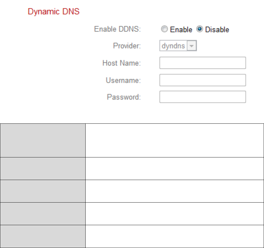Click the 'Enable DDNS:' label
The image size is (264, 248).
click(x=117, y=29)
